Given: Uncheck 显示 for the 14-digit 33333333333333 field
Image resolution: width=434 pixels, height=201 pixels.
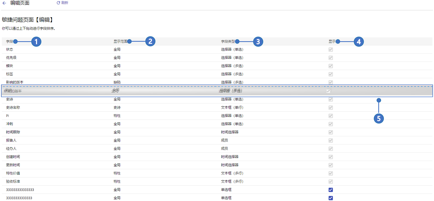Looking at the screenshot, I should [x=331, y=198].
